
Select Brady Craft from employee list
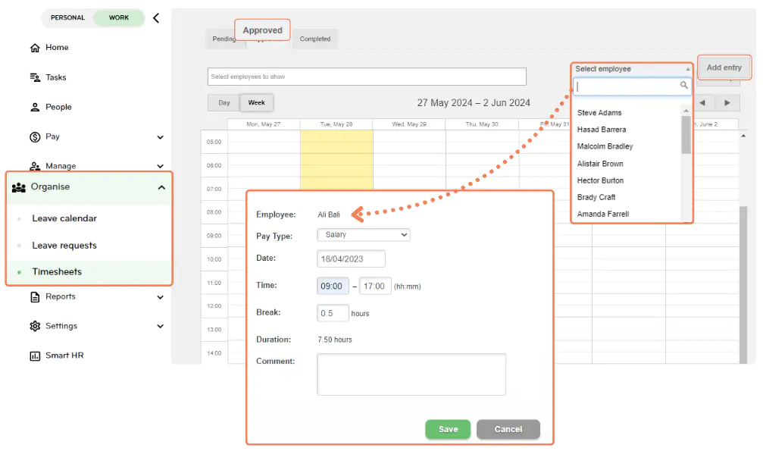[596, 197]
